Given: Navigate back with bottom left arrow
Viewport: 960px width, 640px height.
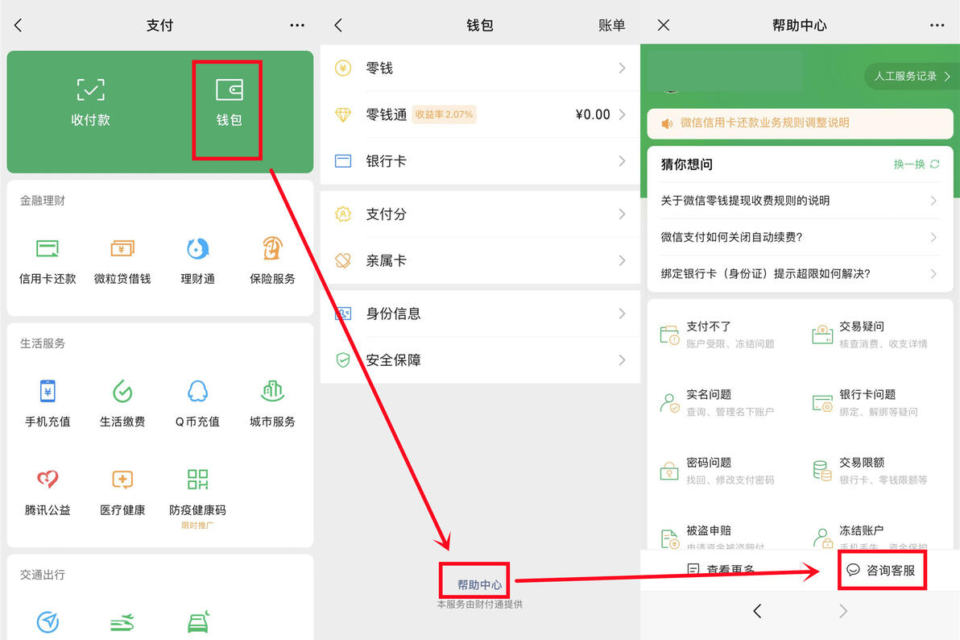Looking at the screenshot, I should pos(757,611).
